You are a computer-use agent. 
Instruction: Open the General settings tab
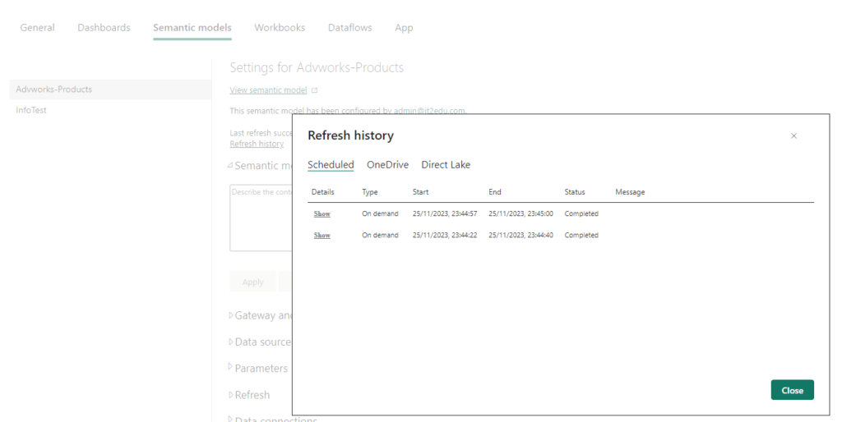(37, 28)
